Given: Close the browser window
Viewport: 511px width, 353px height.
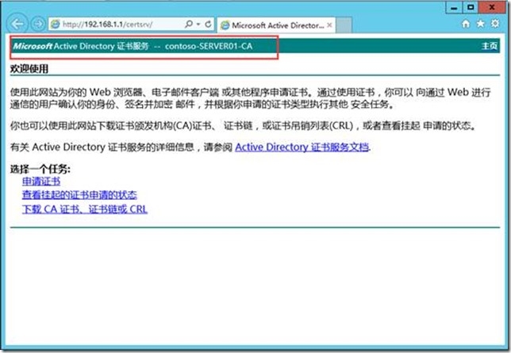Looking at the screenshot, I should (x=492, y=7).
